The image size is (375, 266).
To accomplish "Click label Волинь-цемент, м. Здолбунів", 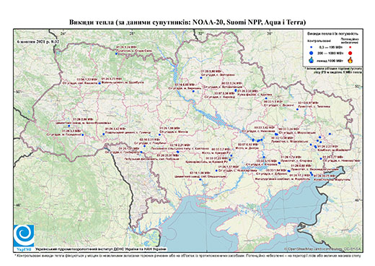I will click(123, 82).
